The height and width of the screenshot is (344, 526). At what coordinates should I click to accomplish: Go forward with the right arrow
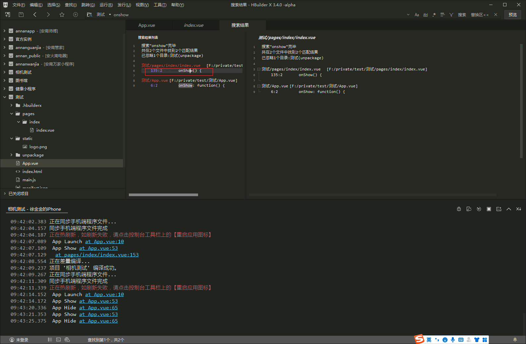48,15
